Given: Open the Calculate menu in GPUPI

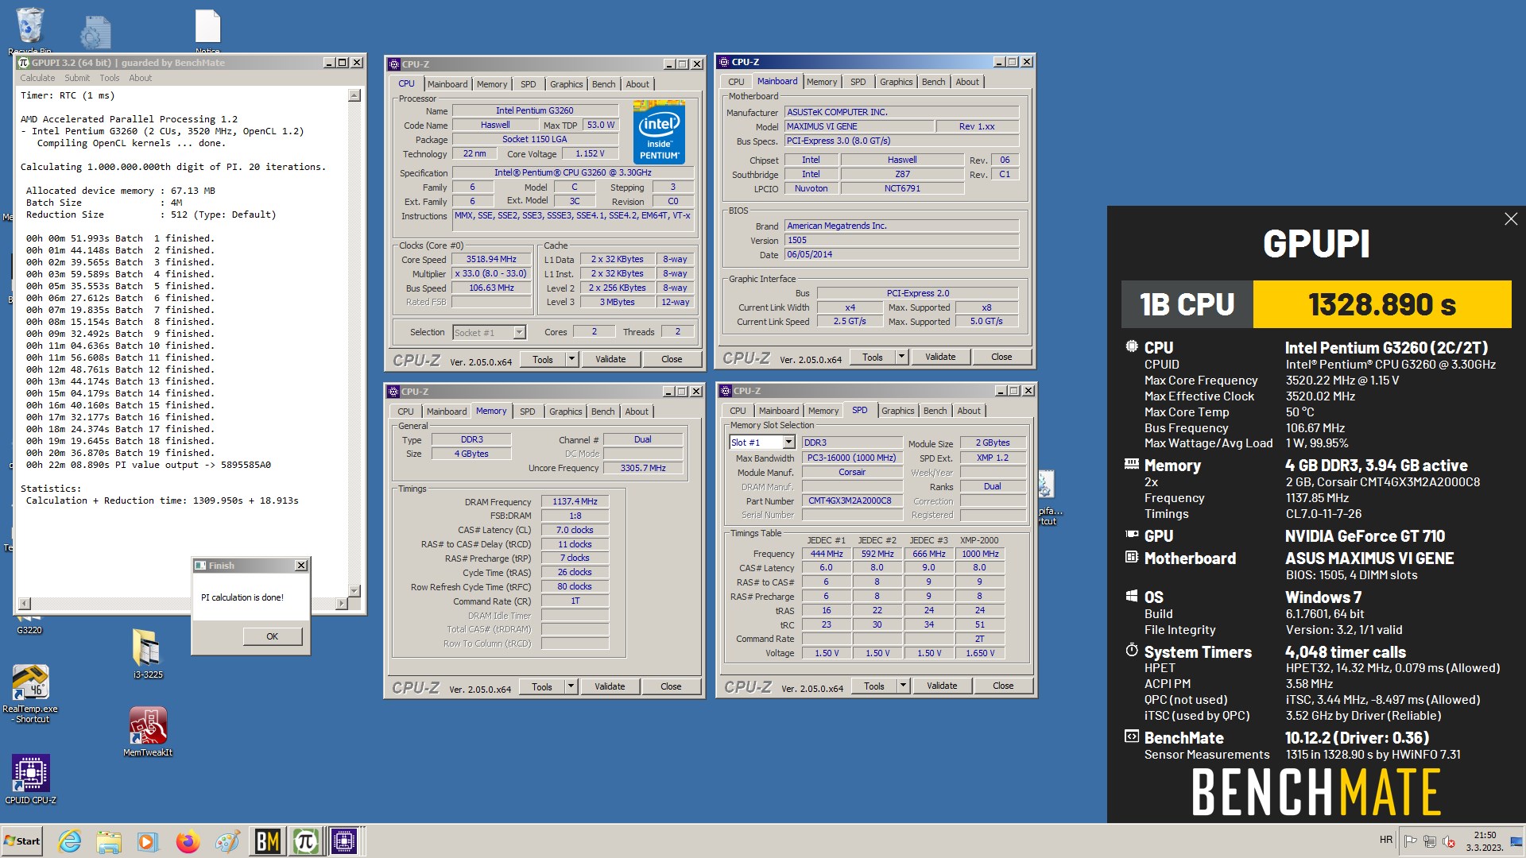Looking at the screenshot, I should (37, 78).
